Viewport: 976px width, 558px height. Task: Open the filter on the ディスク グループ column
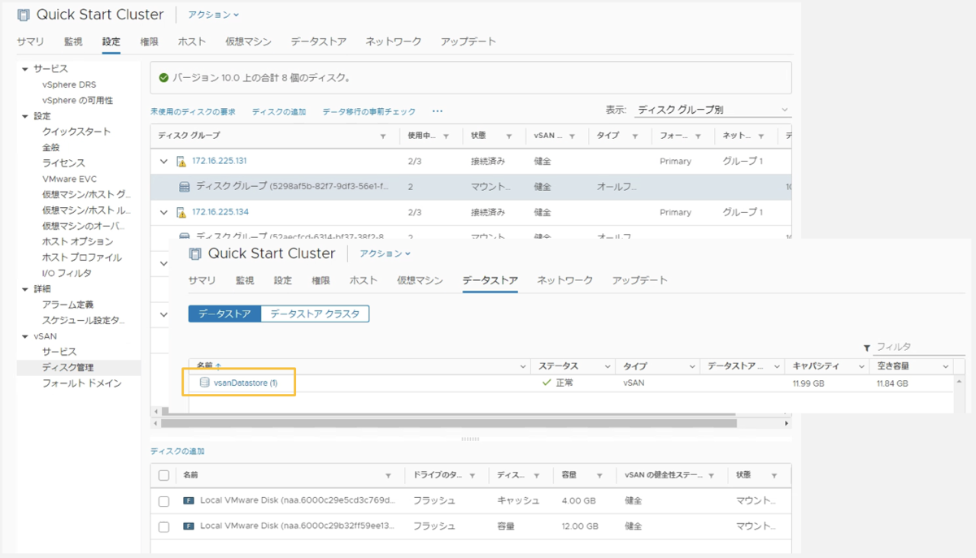tap(383, 136)
